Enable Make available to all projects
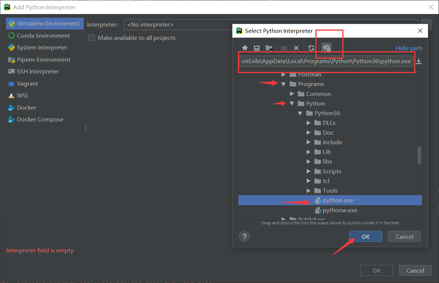Viewport: 439px width, 283px height. coord(91,38)
